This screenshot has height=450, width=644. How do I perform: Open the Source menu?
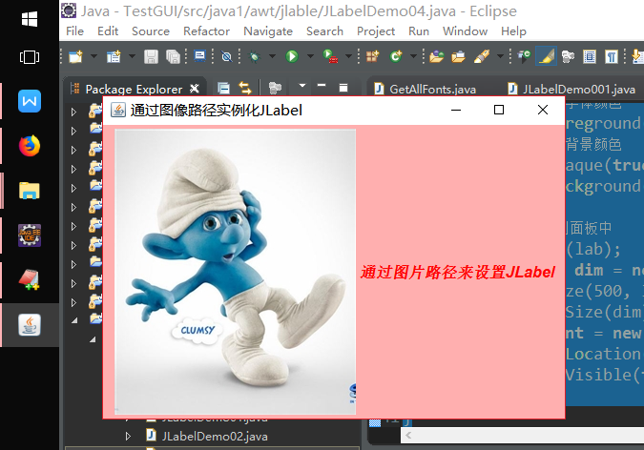pos(151,31)
